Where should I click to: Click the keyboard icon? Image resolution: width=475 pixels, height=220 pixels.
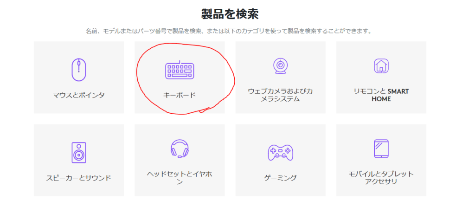pyautogui.click(x=180, y=70)
